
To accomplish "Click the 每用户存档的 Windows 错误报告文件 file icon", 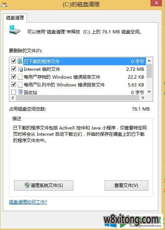I will [20, 77].
